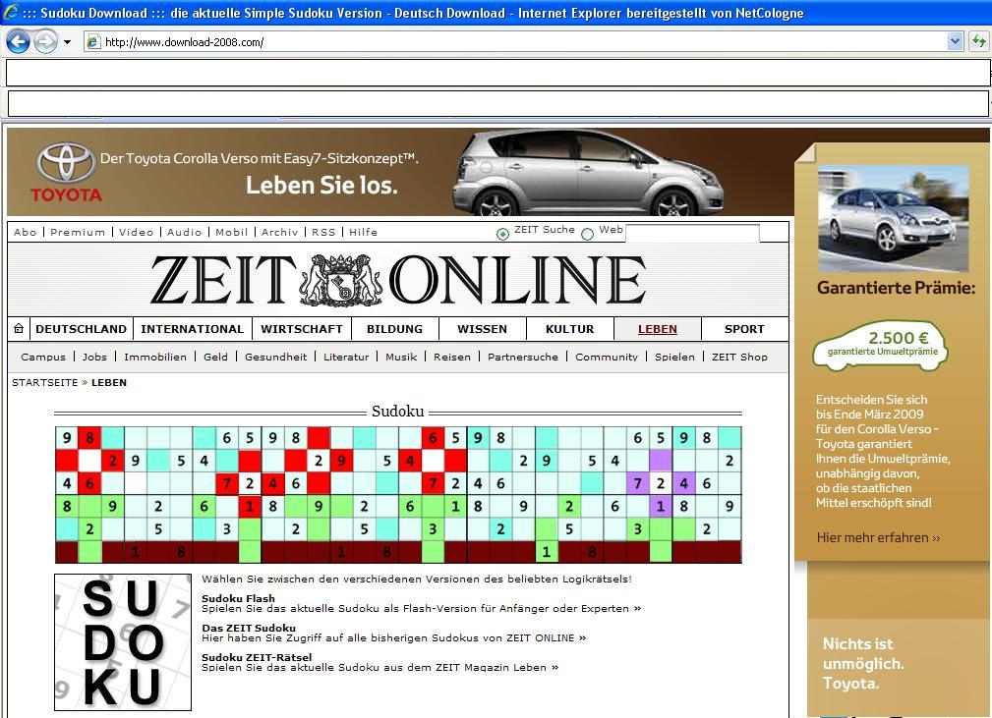Select the ZEIT Suche radio button
The image size is (992, 718).
pyautogui.click(x=502, y=234)
